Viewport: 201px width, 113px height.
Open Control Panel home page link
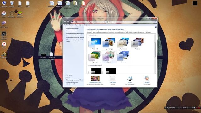[x=72, y=29]
